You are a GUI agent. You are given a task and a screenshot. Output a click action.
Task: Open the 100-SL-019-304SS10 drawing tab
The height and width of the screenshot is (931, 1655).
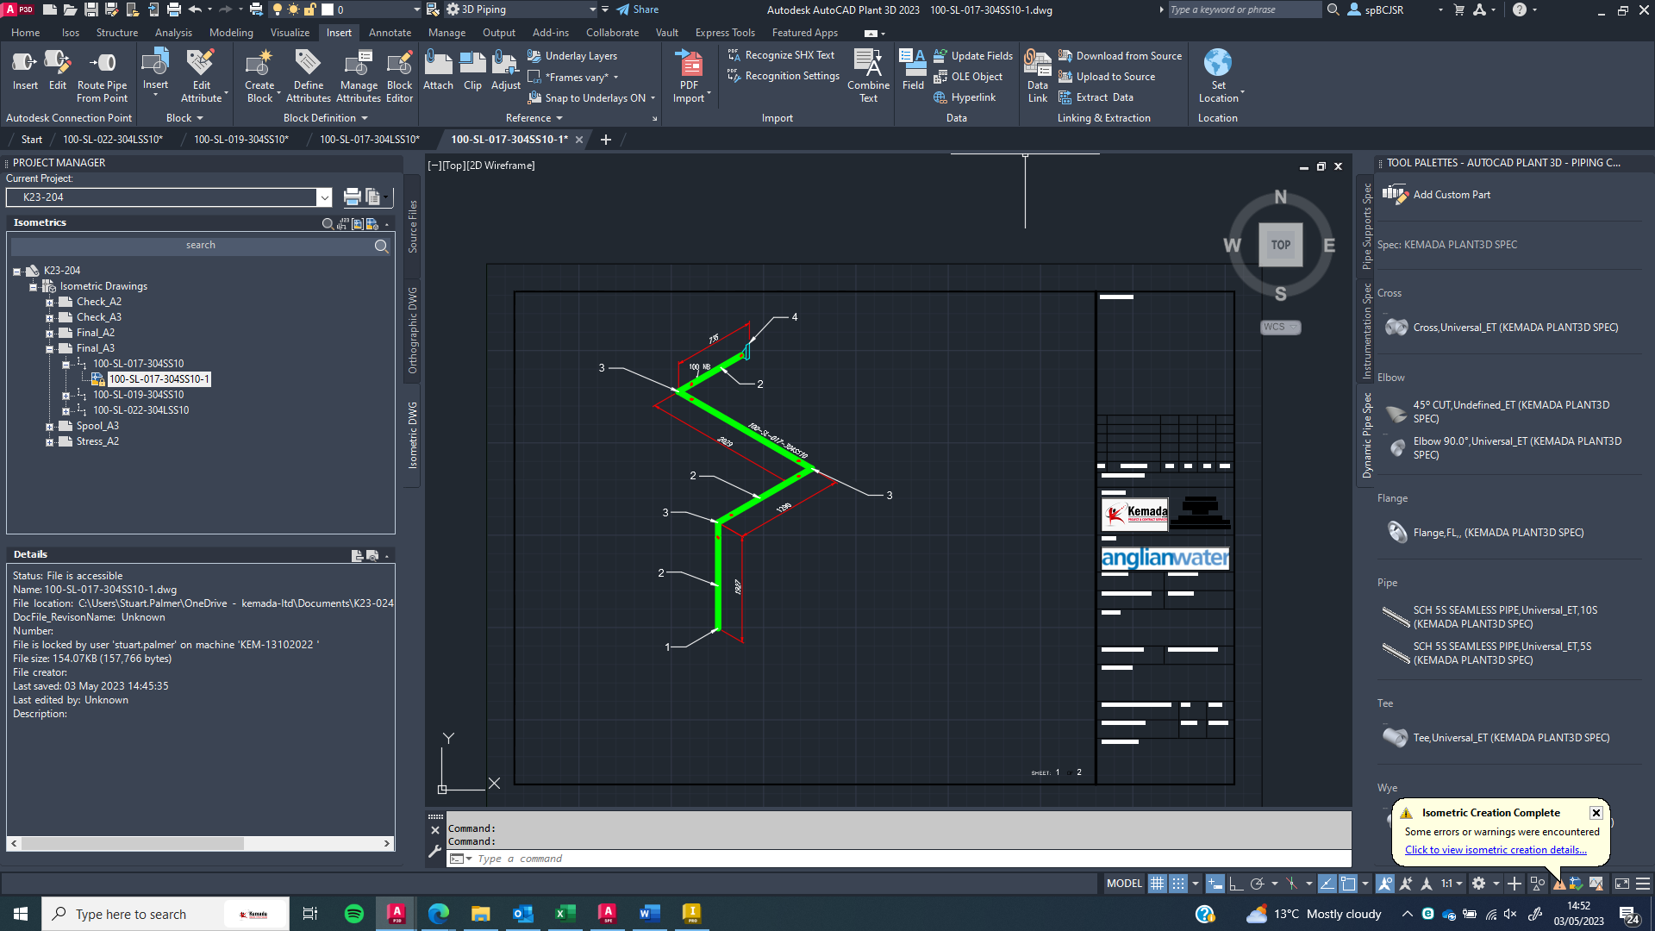(241, 139)
